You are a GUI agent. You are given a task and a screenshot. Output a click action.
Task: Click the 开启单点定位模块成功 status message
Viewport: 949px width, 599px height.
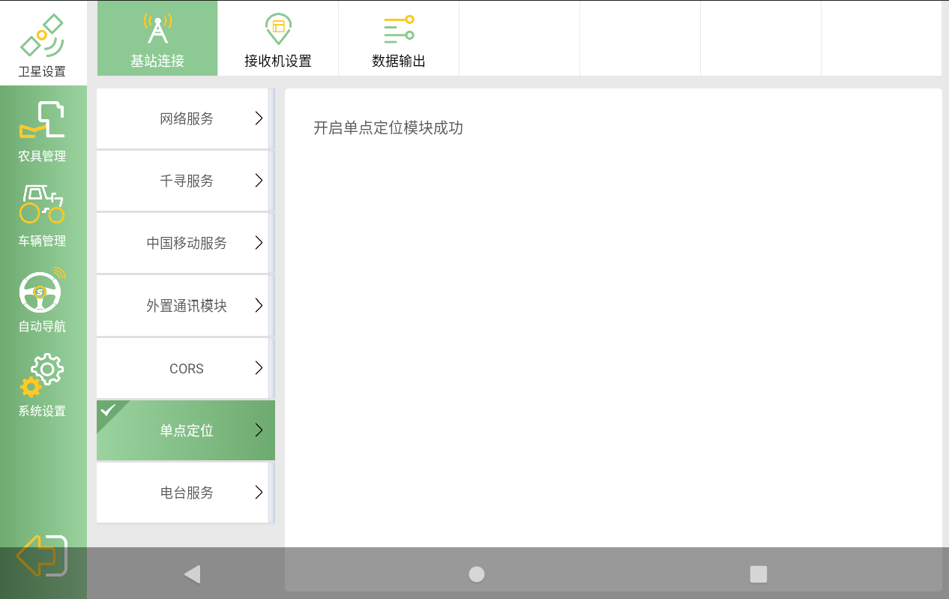pos(388,128)
